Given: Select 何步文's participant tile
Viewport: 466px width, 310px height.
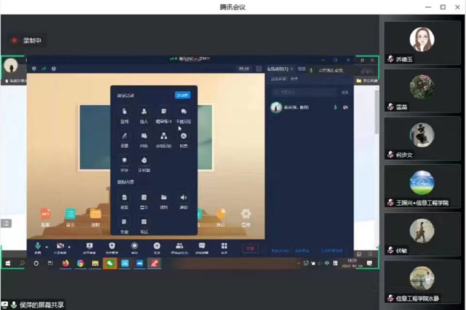Looking at the screenshot, I should (422, 138).
